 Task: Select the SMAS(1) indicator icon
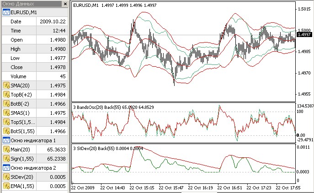(x=6, y=113)
